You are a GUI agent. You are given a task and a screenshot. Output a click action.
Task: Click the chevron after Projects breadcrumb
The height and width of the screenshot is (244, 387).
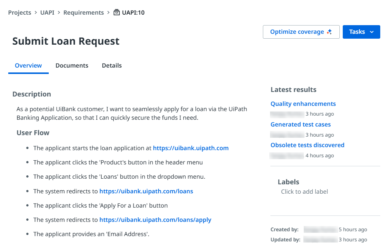[35, 12]
